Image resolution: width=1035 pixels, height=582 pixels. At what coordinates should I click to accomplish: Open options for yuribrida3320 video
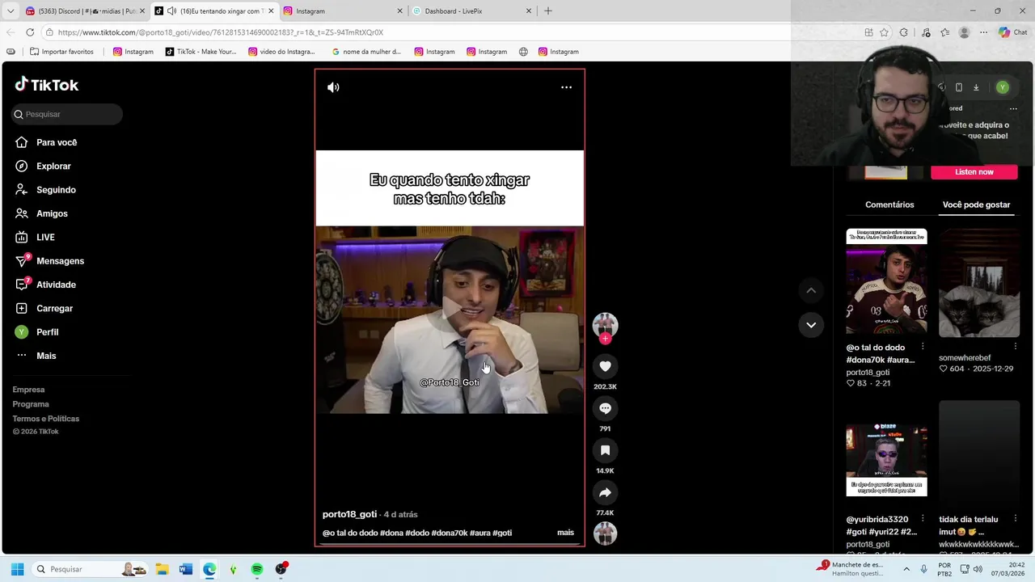pyautogui.click(x=923, y=519)
